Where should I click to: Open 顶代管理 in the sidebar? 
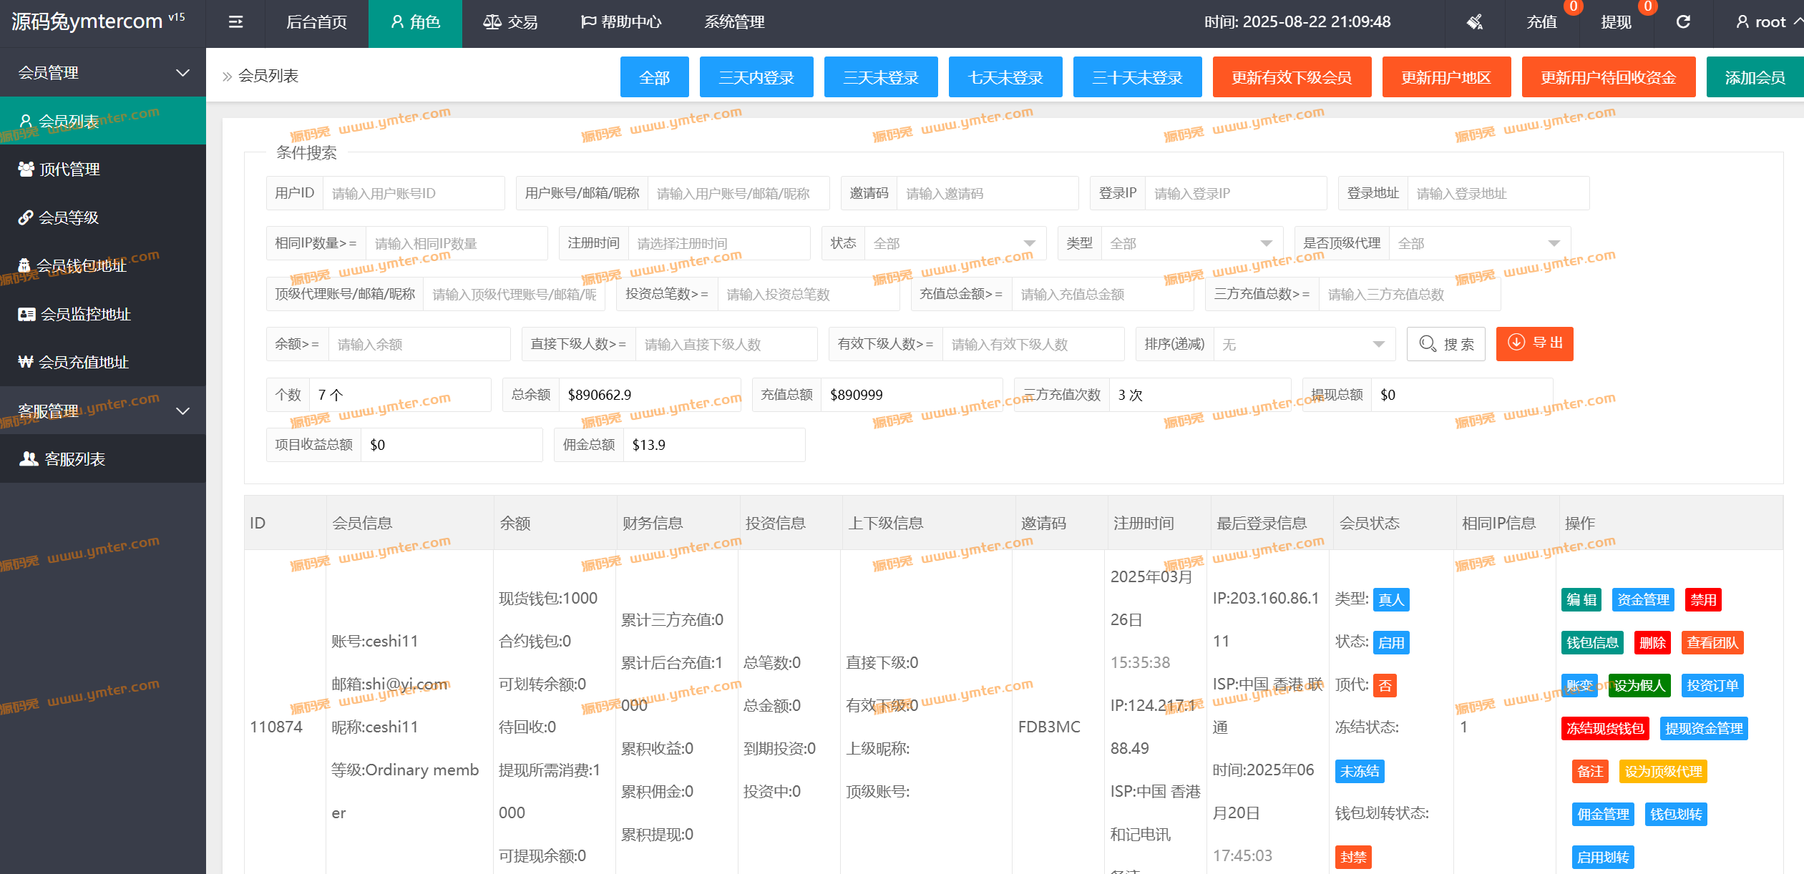coord(69,170)
